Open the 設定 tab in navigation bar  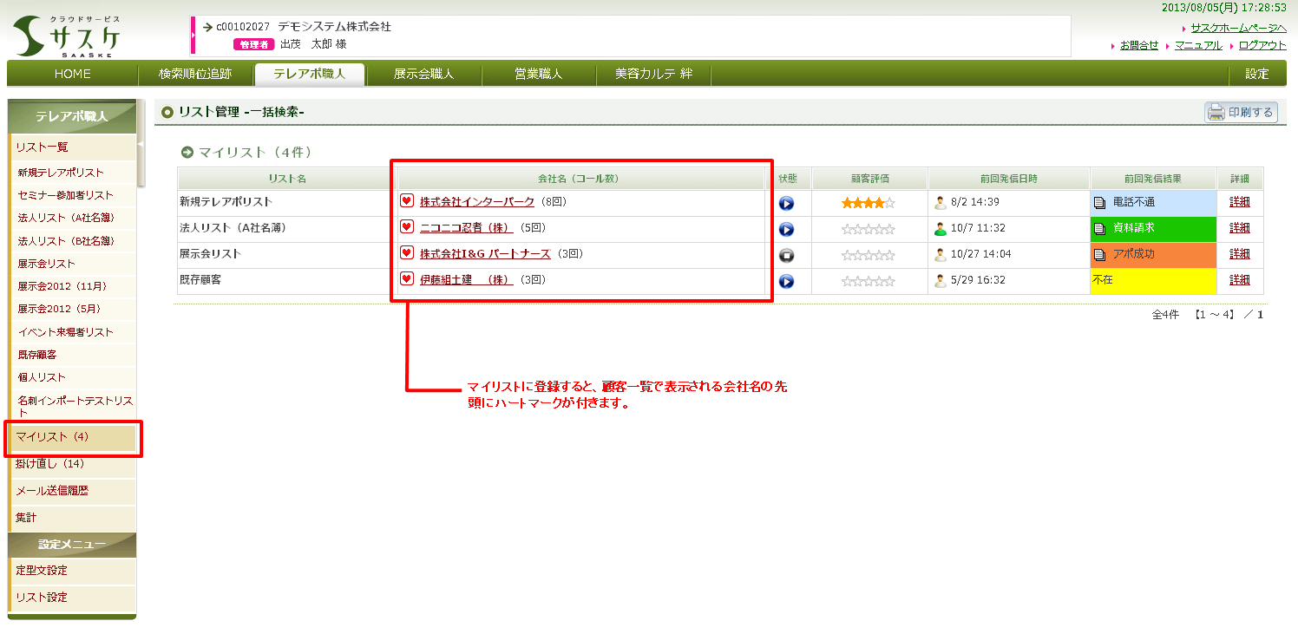point(1257,74)
